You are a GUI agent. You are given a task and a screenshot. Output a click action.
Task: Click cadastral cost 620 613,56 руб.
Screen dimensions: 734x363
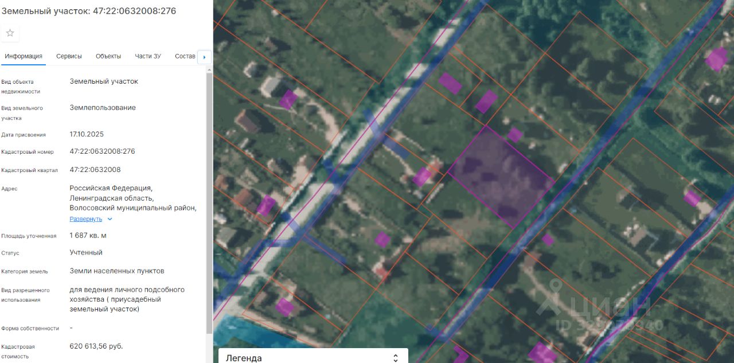pos(96,346)
